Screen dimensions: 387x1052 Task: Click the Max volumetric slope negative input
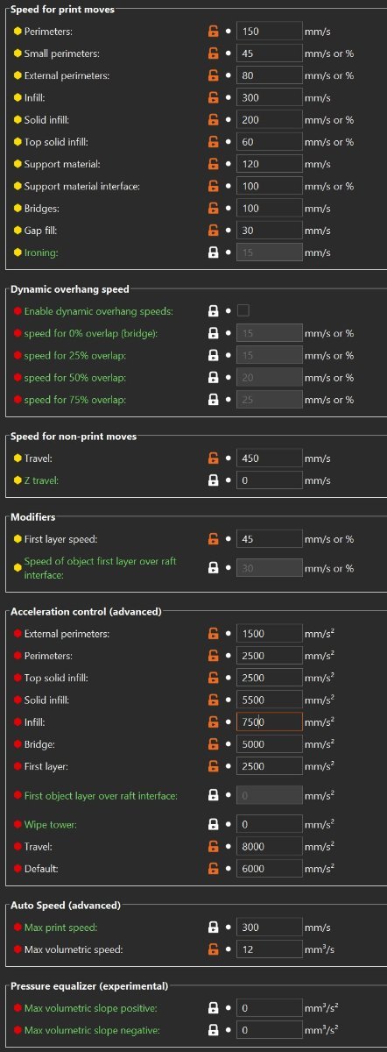[270, 1031]
